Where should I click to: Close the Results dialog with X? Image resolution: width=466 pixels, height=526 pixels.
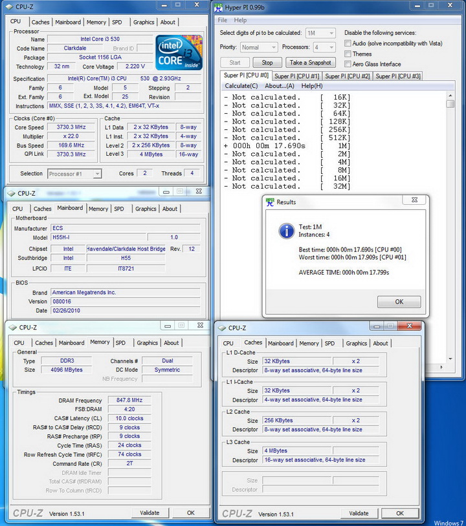pyautogui.click(x=414, y=200)
